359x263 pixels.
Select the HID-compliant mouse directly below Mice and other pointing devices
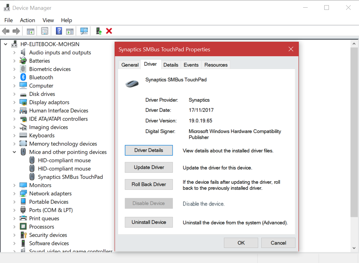pyautogui.click(x=64, y=160)
